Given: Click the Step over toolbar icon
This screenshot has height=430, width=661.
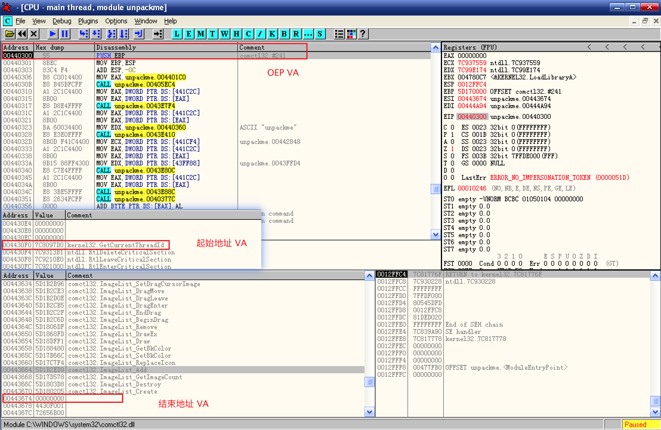Looking at the screenshot, I should click(x=96, y=34).
